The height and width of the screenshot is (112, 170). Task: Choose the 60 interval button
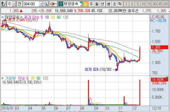coord(166,4)
